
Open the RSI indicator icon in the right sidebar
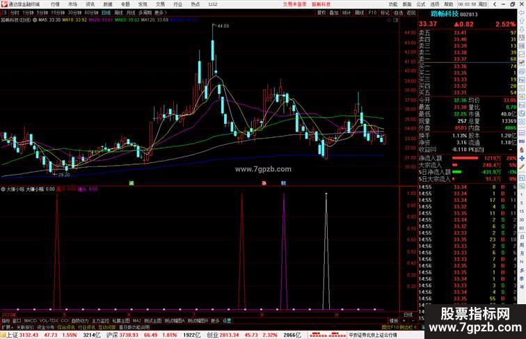click(522, 141)
